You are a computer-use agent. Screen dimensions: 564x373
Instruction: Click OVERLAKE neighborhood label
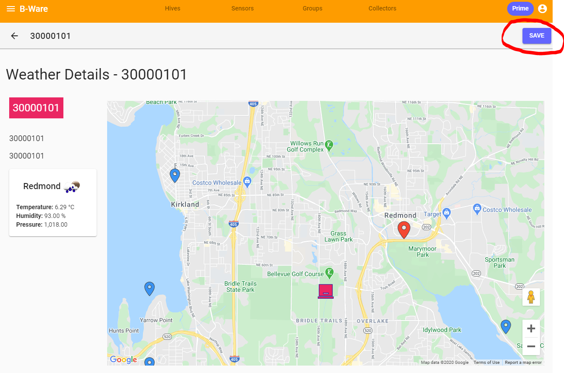[373, 321]
